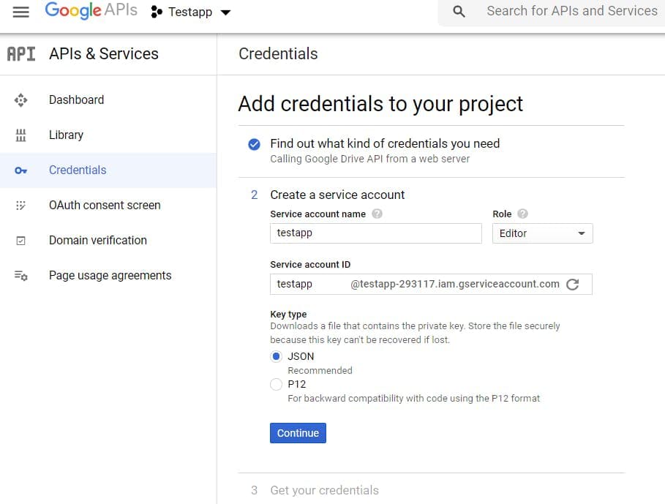Viewport: 665px width, 504px height.
Task: Click the completed step one checkmark
Action: [x=254, y=143]
